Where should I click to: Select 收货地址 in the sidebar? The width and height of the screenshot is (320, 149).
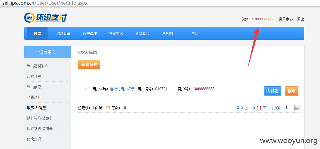(x=34, y=97)
